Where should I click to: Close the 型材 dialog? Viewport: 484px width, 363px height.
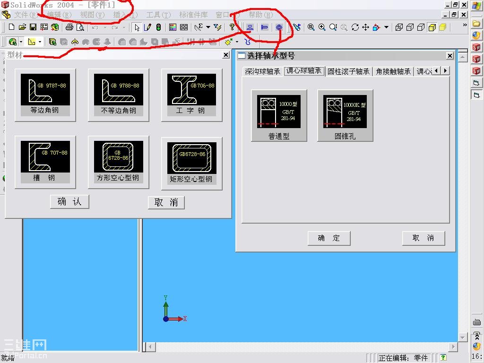click(226, 55)
